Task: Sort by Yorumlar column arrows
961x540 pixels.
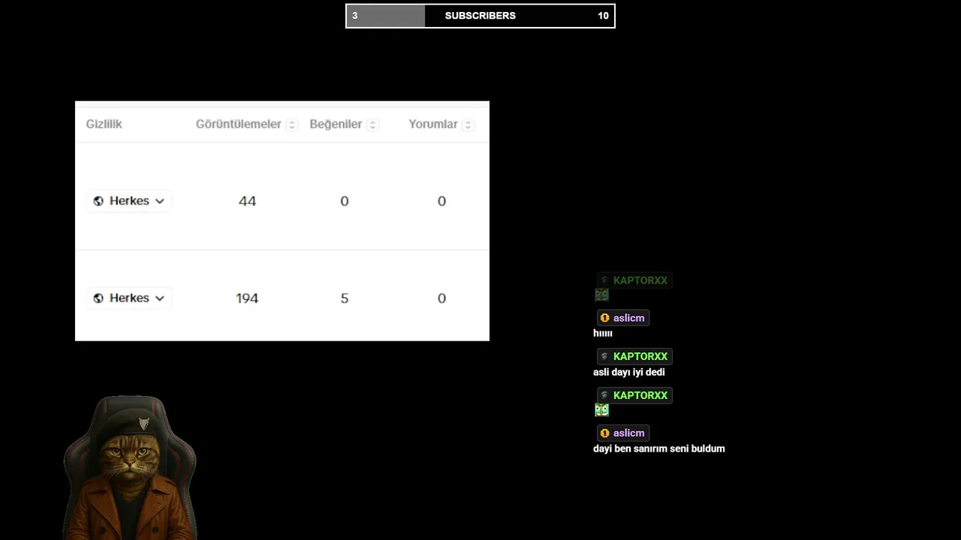Action: (468, 125)
